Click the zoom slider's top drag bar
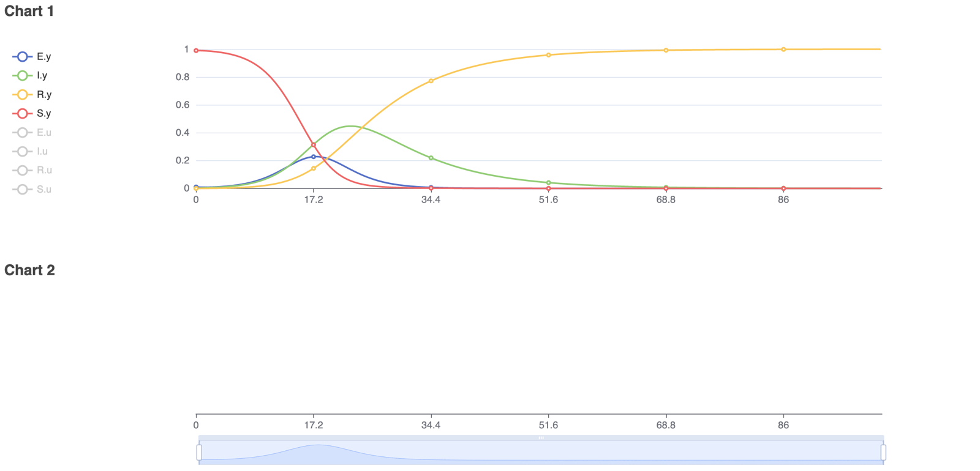Screen dimensions: 980x471 (x=541, y=438)
